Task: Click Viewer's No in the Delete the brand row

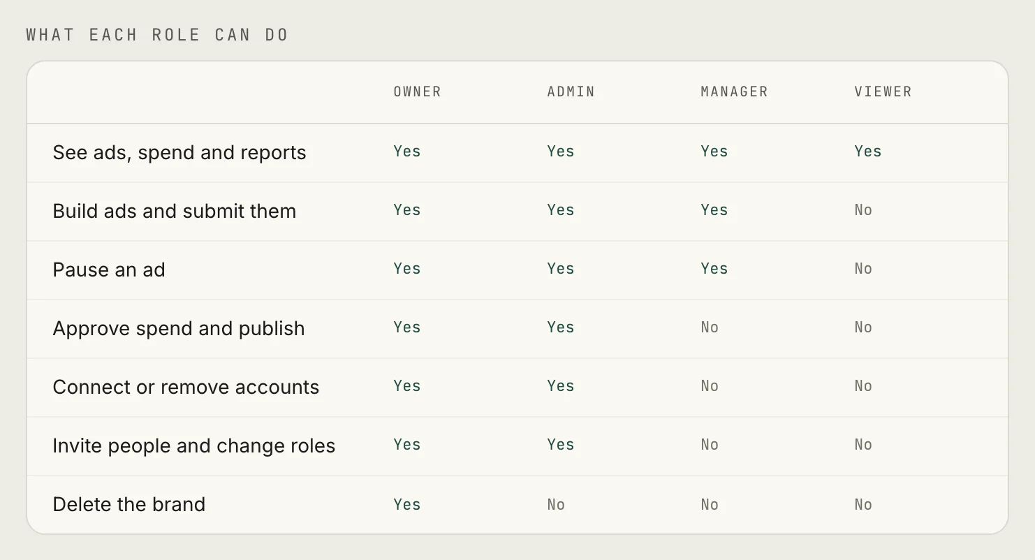Action: point(863,505)
